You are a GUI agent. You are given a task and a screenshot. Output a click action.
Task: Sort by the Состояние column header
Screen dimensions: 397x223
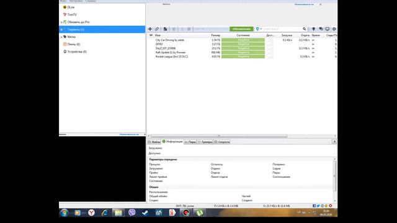pos(243,35)
